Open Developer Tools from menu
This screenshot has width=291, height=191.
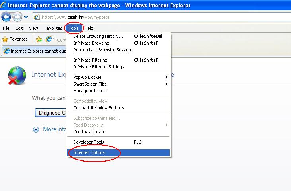click(118, 142)
